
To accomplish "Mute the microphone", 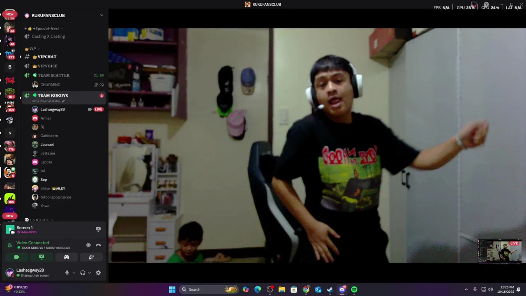I will click(67, 273).
